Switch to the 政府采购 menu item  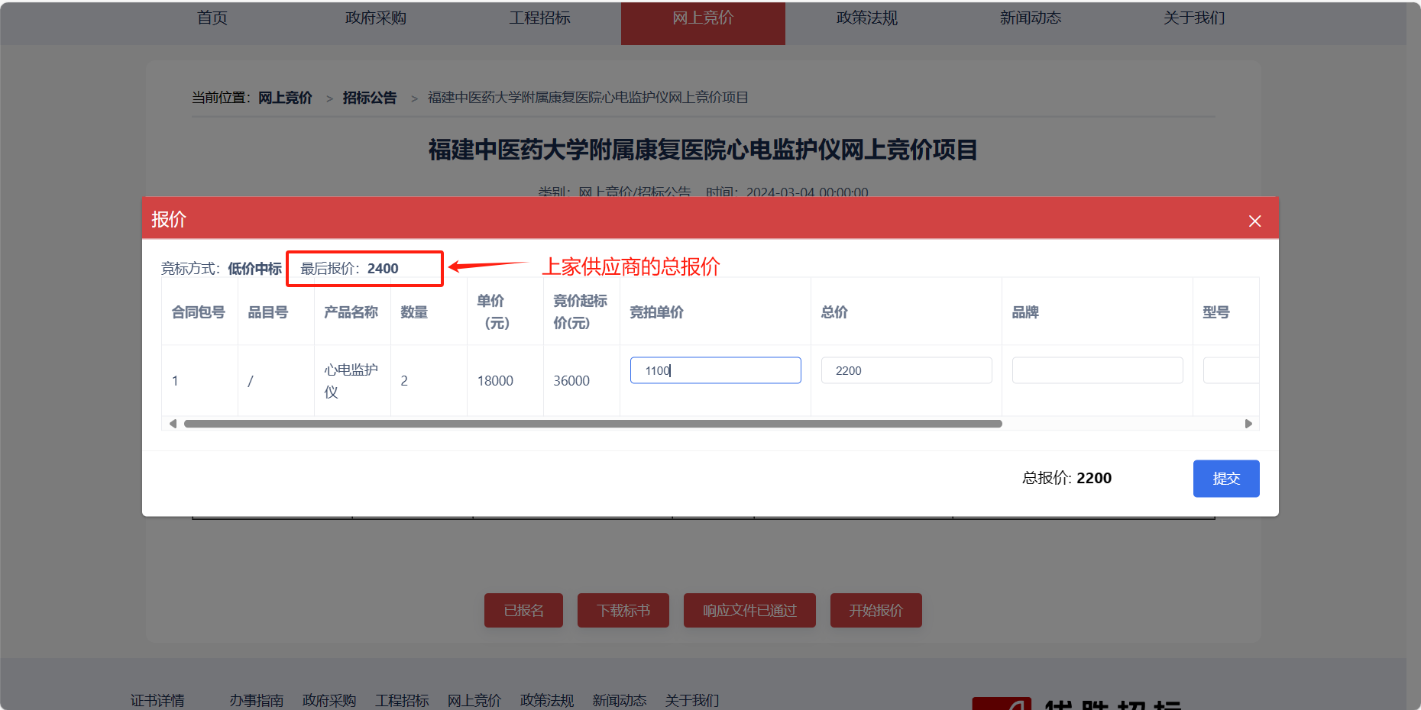375,18
